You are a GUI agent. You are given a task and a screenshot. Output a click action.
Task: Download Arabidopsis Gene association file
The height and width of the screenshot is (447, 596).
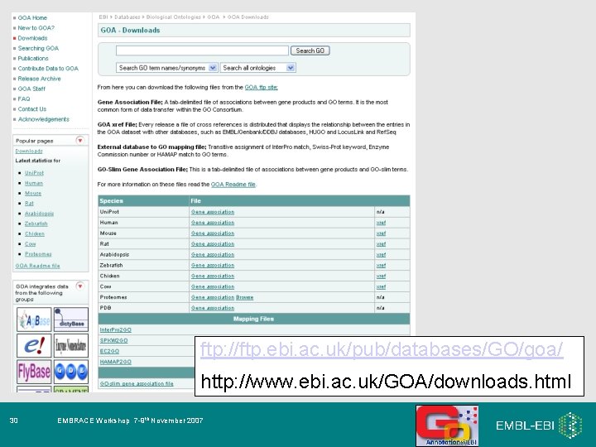(213, 255)
